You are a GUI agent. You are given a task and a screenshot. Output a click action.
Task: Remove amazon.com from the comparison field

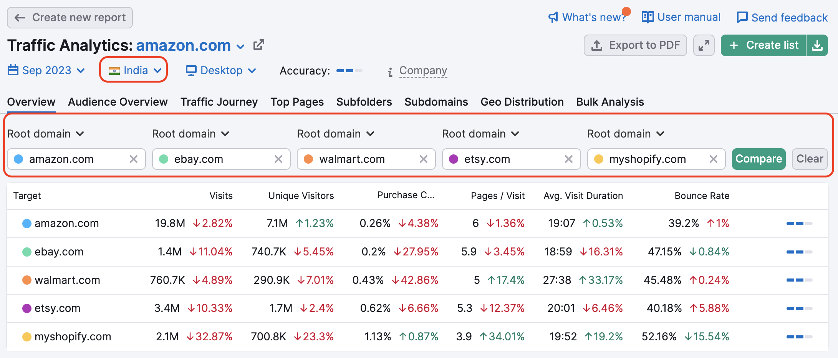pos(133,159)
